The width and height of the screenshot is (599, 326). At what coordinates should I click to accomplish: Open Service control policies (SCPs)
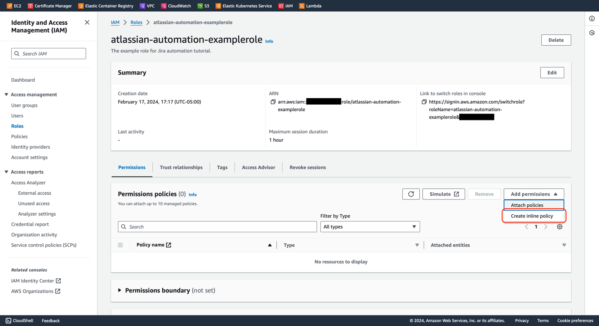tap(44, 245)
